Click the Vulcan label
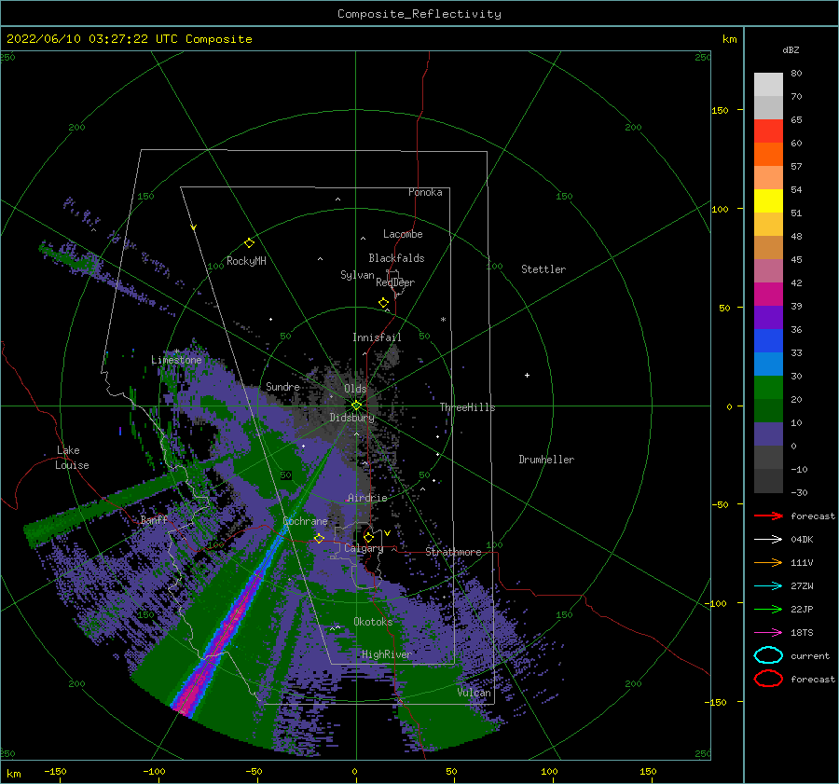 (474, 693)
